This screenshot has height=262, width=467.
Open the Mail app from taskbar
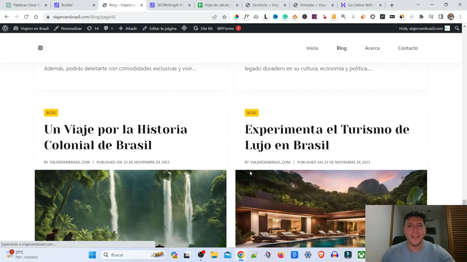228,255
